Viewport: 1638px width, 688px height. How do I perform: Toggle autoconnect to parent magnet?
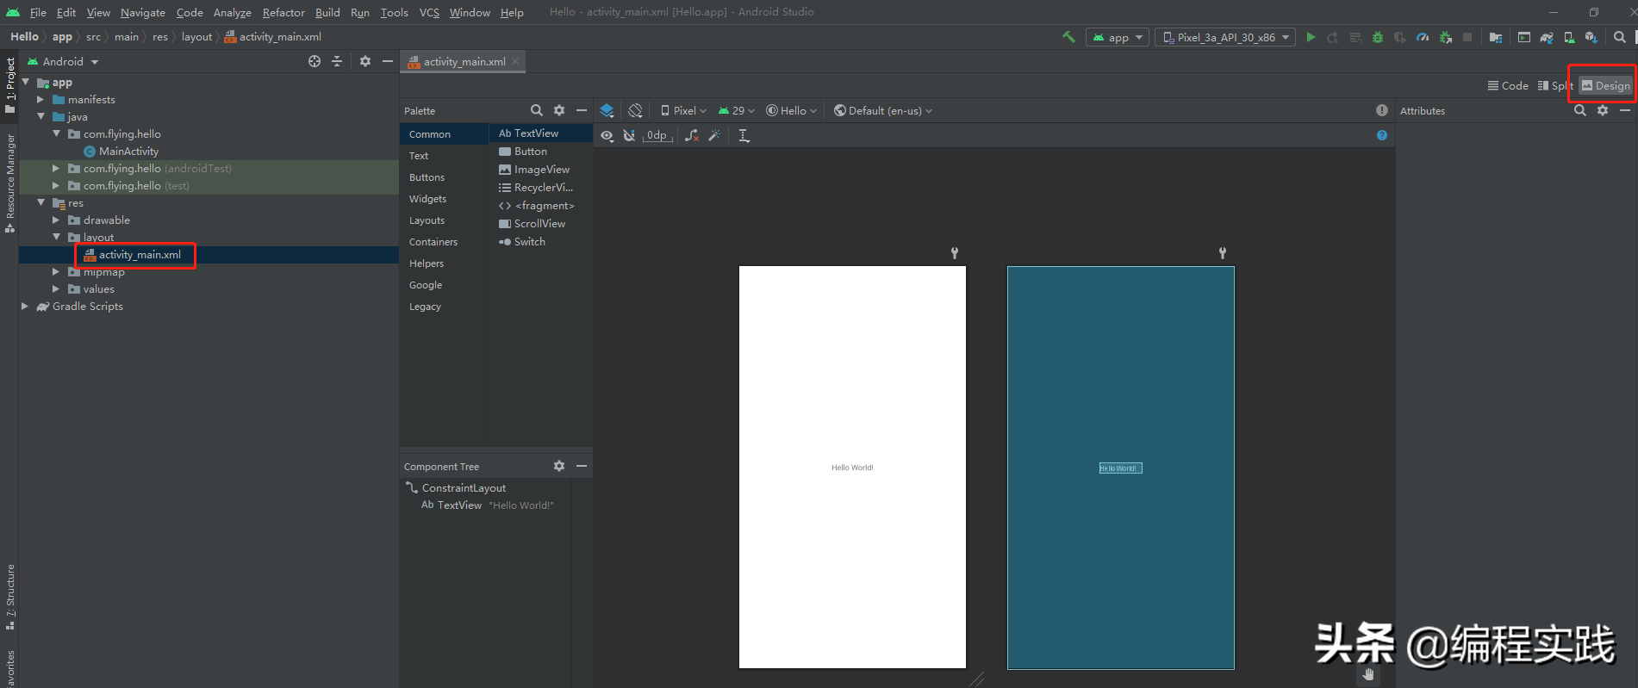(x=630, y=135)
